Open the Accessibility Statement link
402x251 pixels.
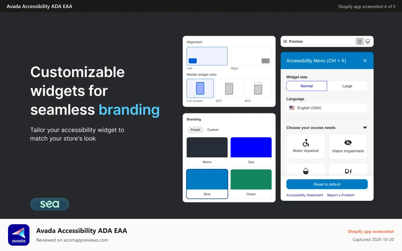point(305,195)
